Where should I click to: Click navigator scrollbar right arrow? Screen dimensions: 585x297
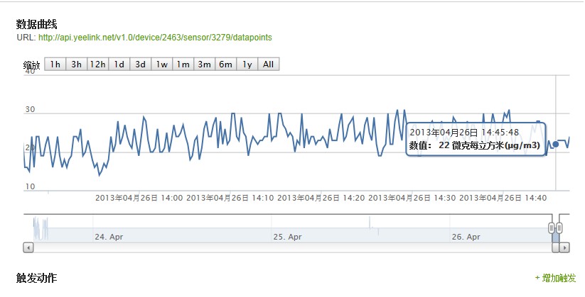(x=564, y=247)
